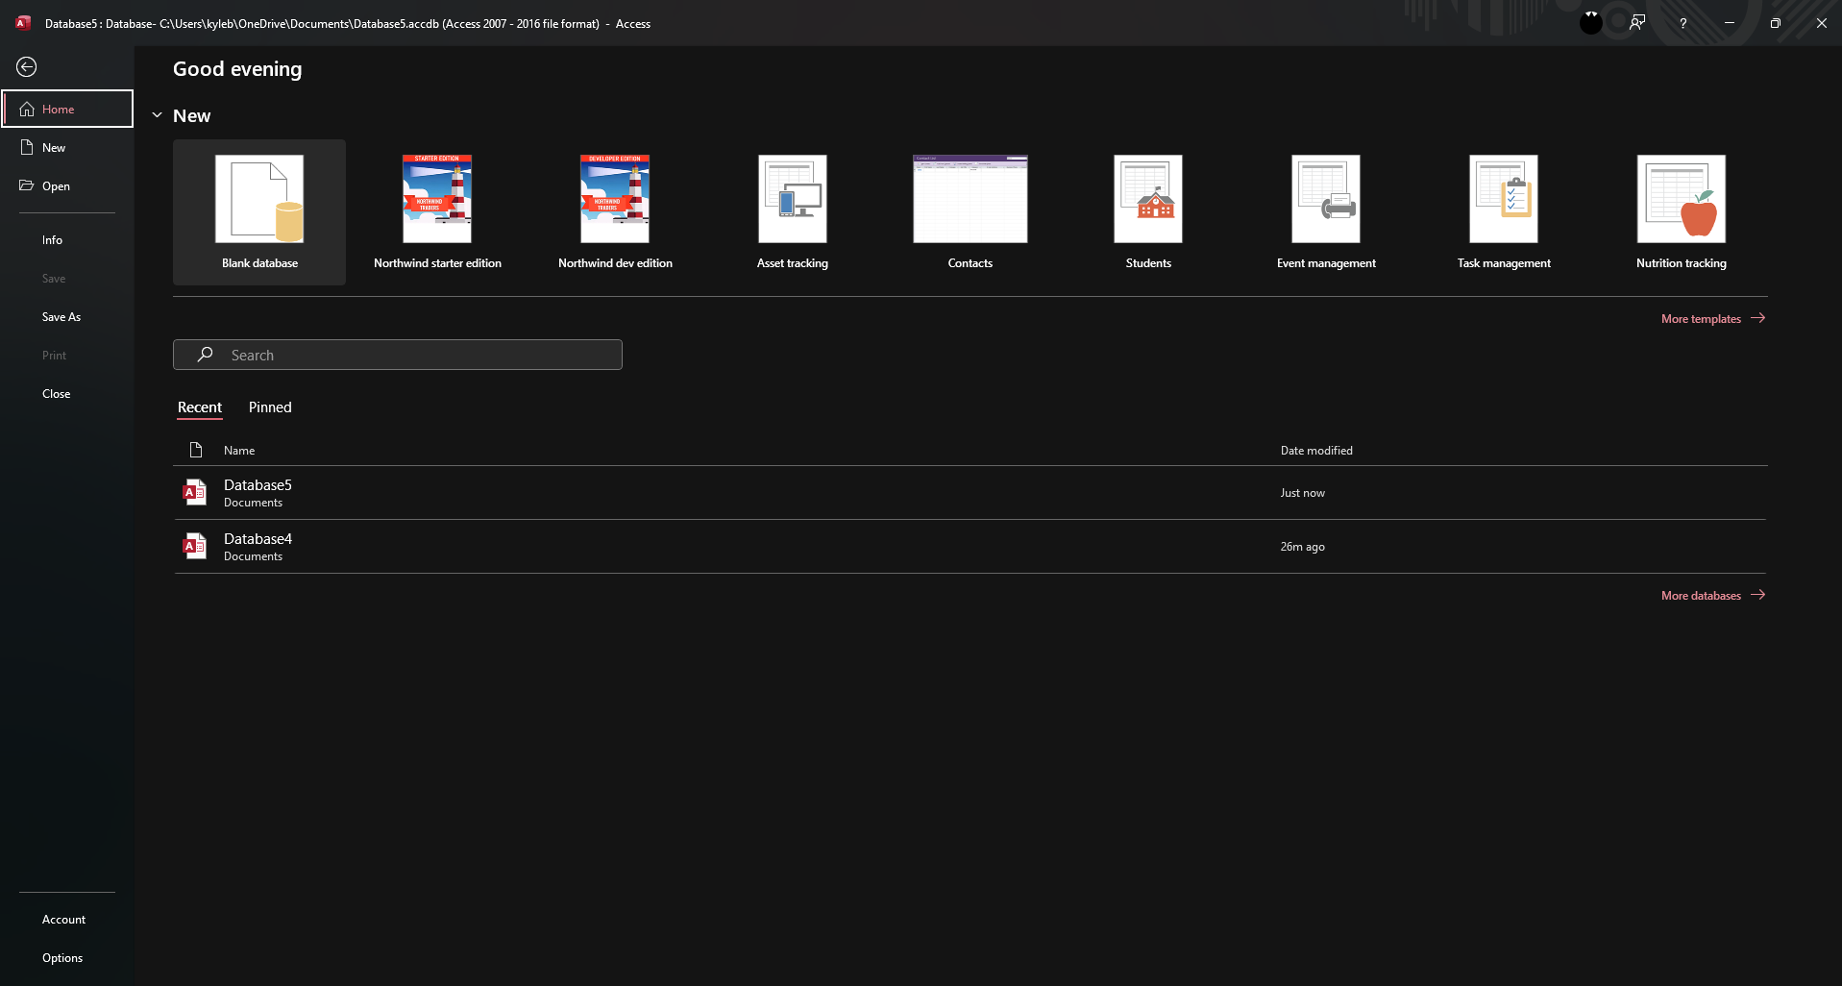The height and width of the screenshot is (986, 1842).
Task: Open Database5 from the recent list
Action: pyautogui.click(x=970, y=493)
